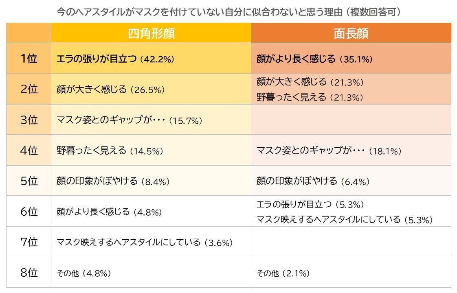This screenshot has width=457, height=293.
Task: Click エラの張りが目立つ (42.2%) entry
Action: click(115, 59)
